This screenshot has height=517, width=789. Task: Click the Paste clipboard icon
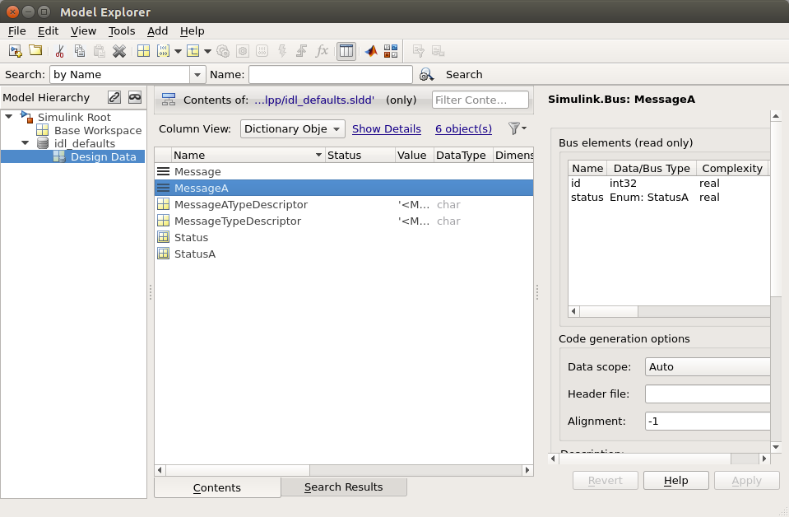(x=99, y=51)
